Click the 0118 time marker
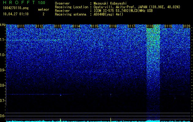Screen dimensions: 193x122 [150, 26]
